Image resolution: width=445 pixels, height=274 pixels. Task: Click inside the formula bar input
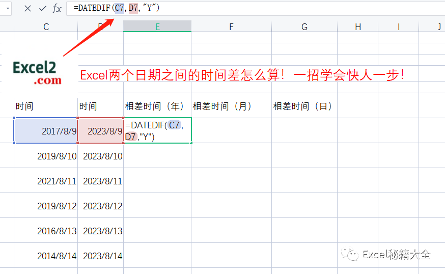pyautogui.click(x=256, y=8)
